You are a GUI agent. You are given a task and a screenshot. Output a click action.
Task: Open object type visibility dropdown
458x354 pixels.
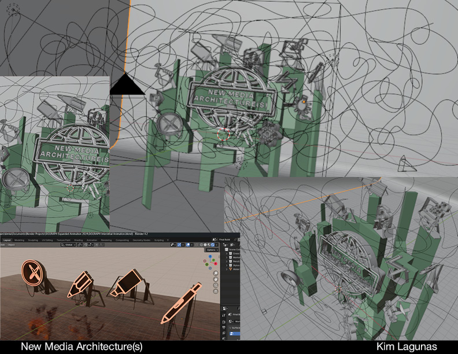click(x=173, y=245)
